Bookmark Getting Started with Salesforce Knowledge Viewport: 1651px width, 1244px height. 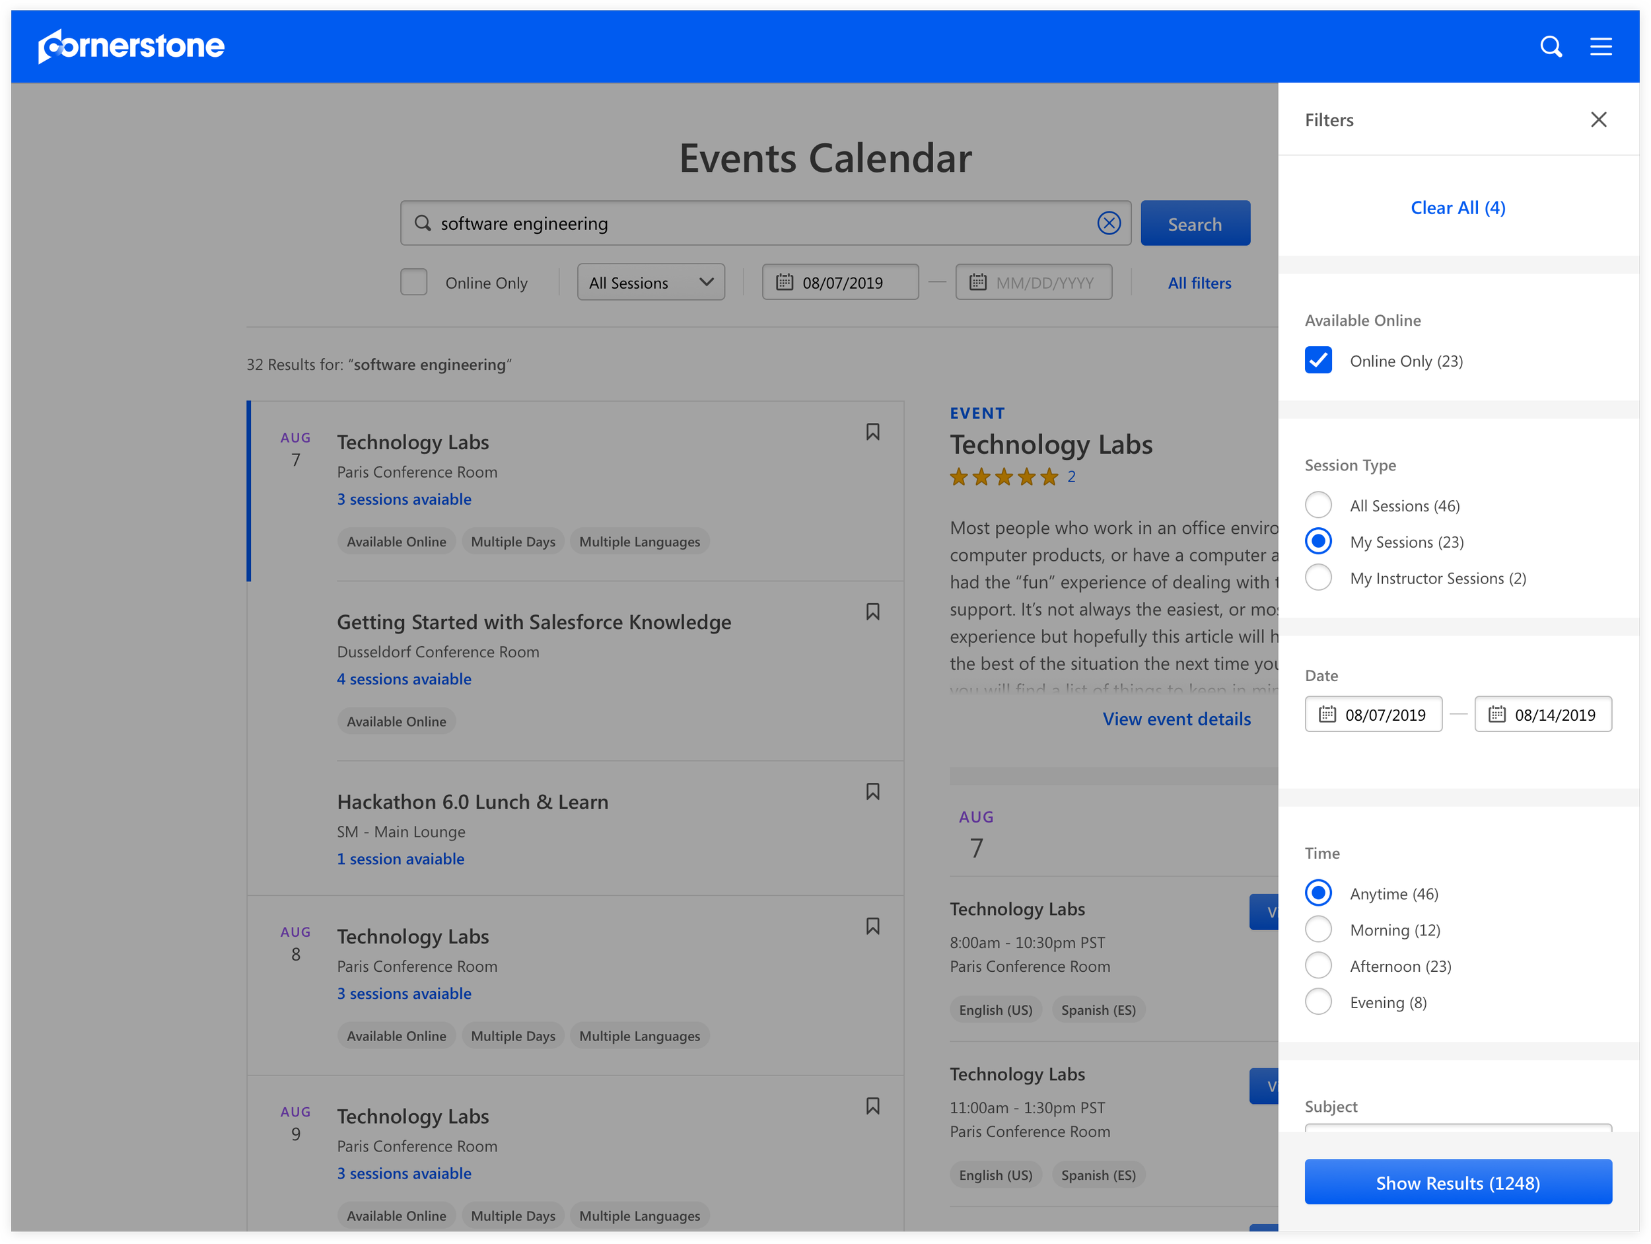[x=872, y=612]
